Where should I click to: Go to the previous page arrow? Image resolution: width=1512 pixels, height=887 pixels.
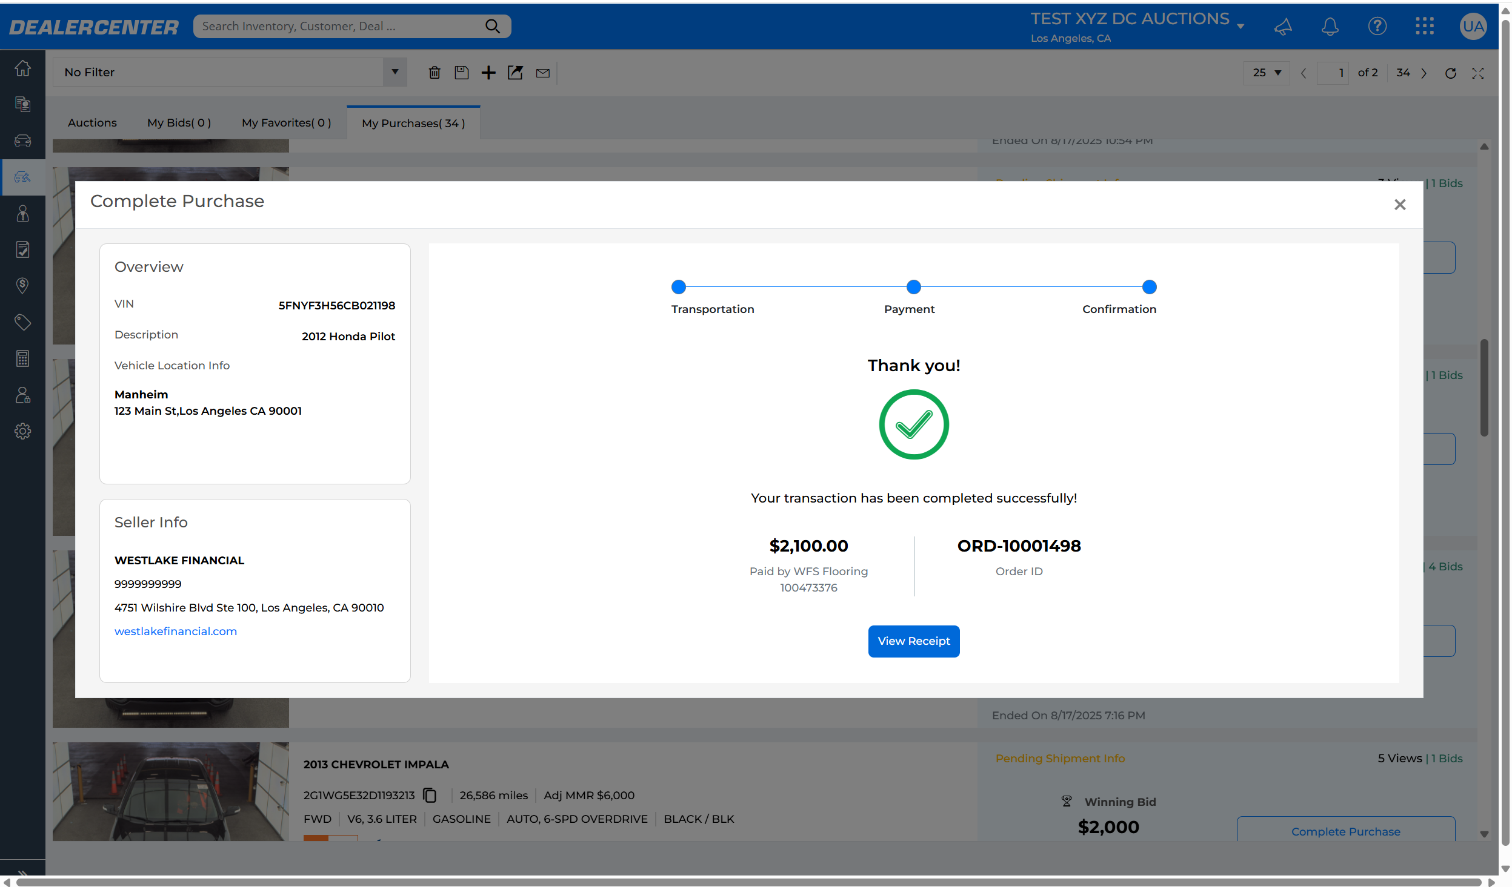click(1304, 73)
